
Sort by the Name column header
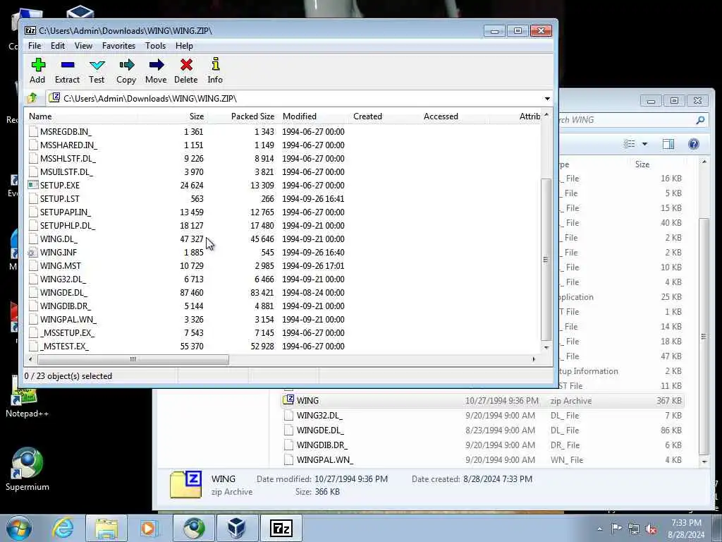82,116
